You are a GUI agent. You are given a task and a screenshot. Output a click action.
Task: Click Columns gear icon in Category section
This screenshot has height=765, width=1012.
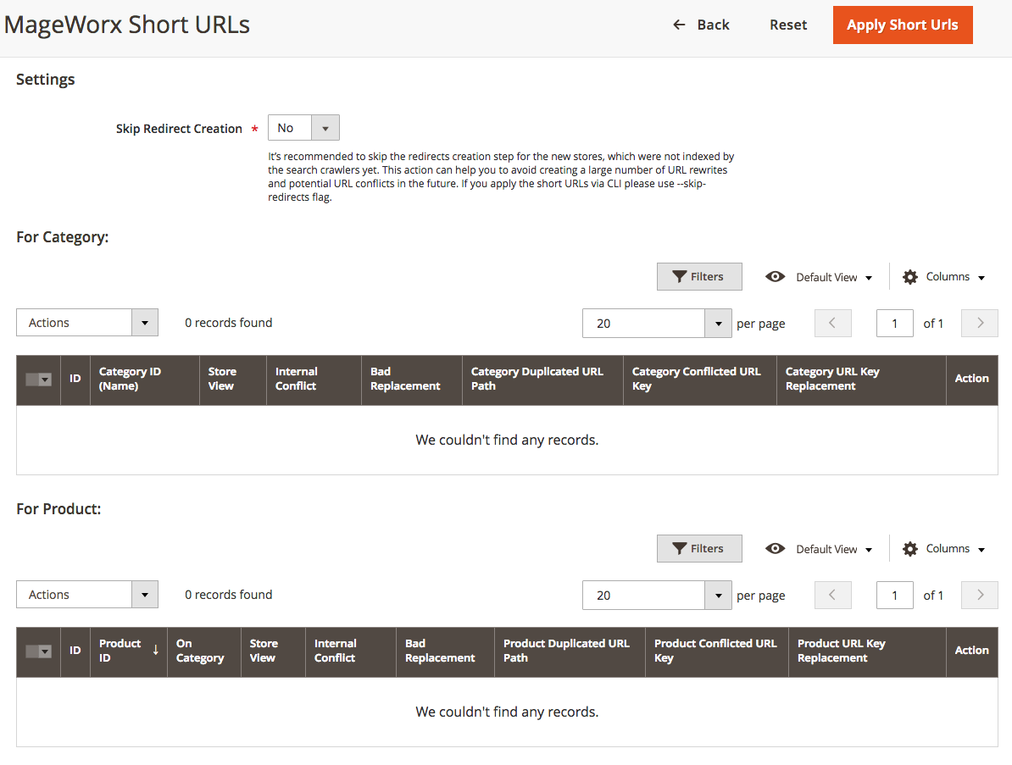[910, 277]
